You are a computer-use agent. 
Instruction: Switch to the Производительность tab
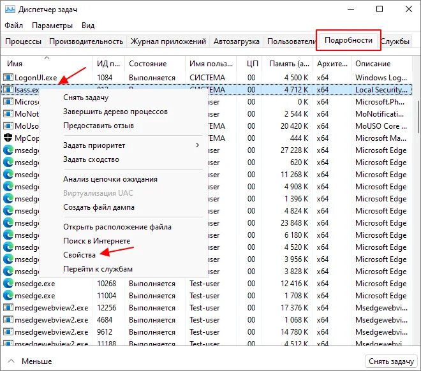[x=86, y=41]
